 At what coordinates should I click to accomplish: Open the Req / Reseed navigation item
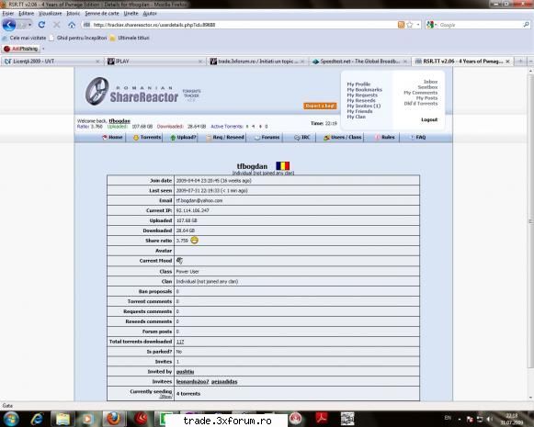tap(225, 137)
